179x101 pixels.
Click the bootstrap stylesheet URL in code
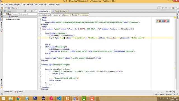click(89, 22)
